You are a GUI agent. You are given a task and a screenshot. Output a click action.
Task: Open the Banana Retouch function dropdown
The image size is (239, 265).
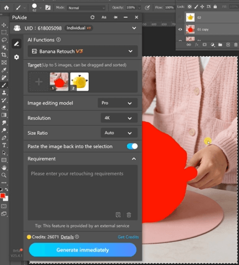pos(82,51)
